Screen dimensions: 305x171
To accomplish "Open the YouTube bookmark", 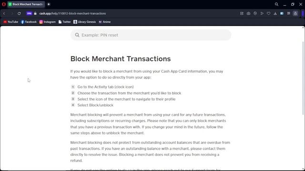I will tap(10, 22).
